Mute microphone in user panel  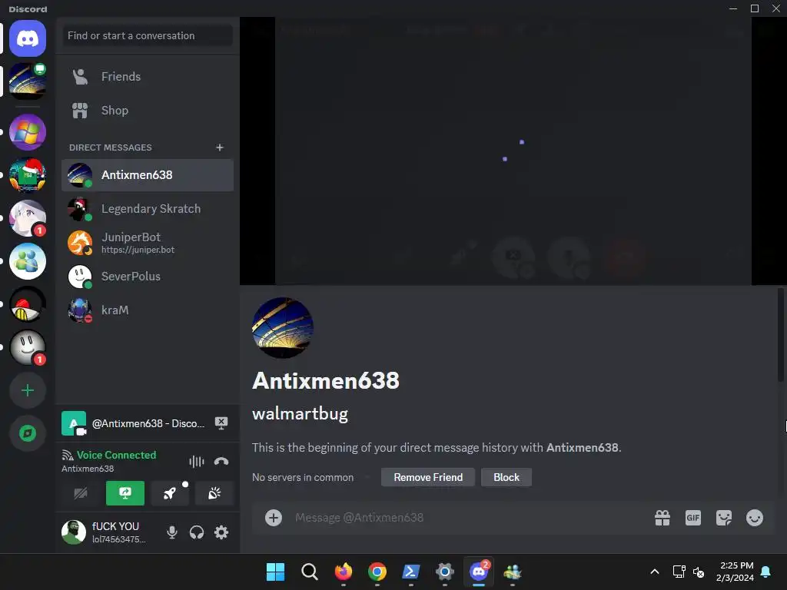click(171, 532)
